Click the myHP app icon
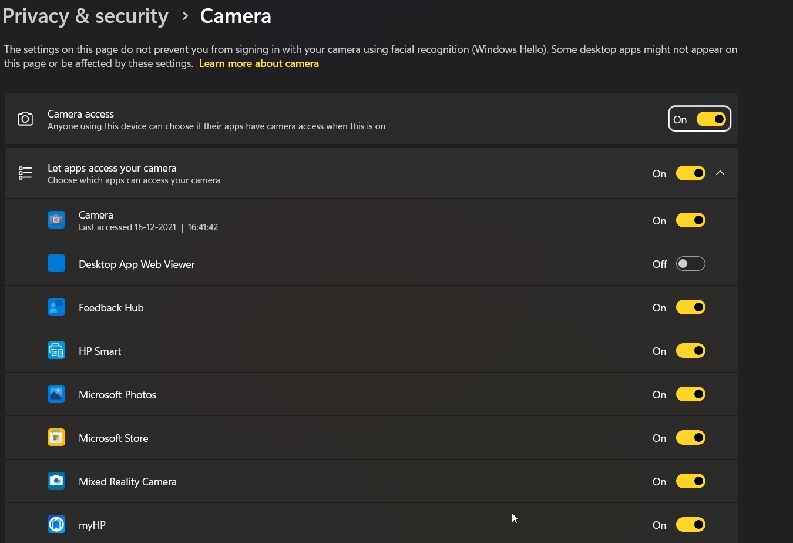Viewport: 793px width, 543px height. (x=56, y=524)
